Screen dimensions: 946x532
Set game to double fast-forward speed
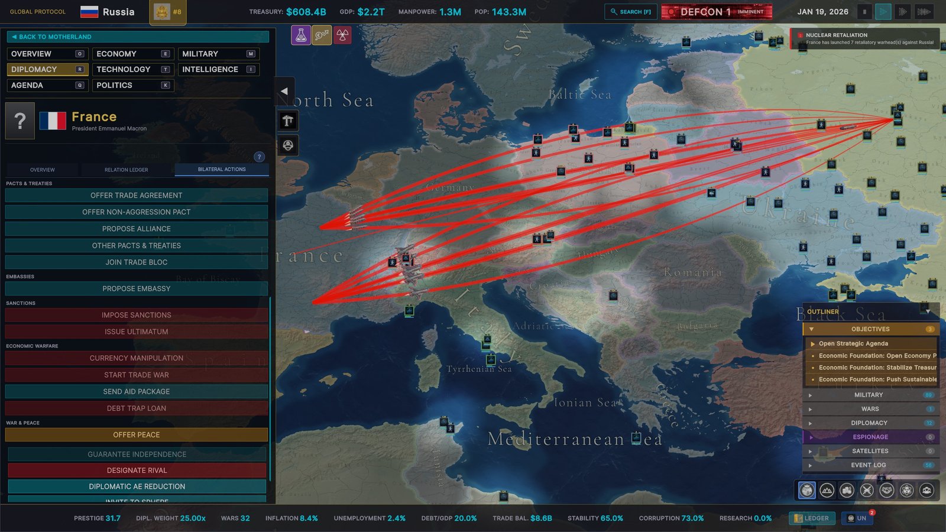pos(903,12)
